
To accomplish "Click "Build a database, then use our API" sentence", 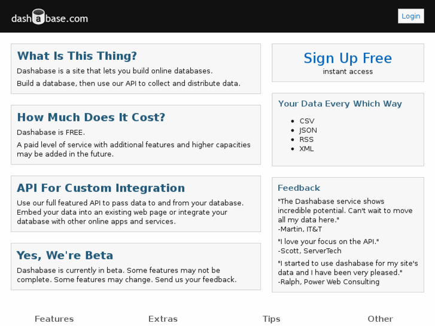I will (129, 84).
